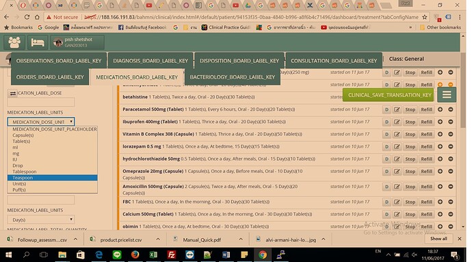472x262 pixels.
Task: Open the bed management icon
Action: pyautogui.click(x=38, y=42)
